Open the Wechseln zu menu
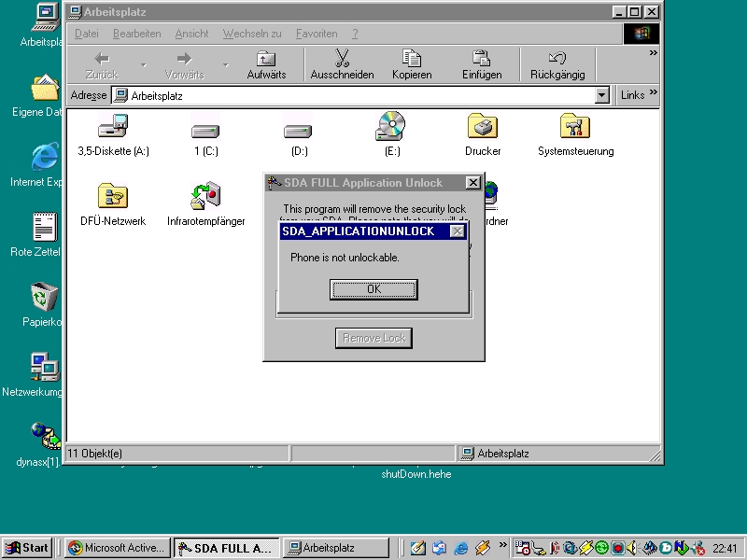Screen dimensions: 747x560 pyautogui.click(x=252, y=34)
